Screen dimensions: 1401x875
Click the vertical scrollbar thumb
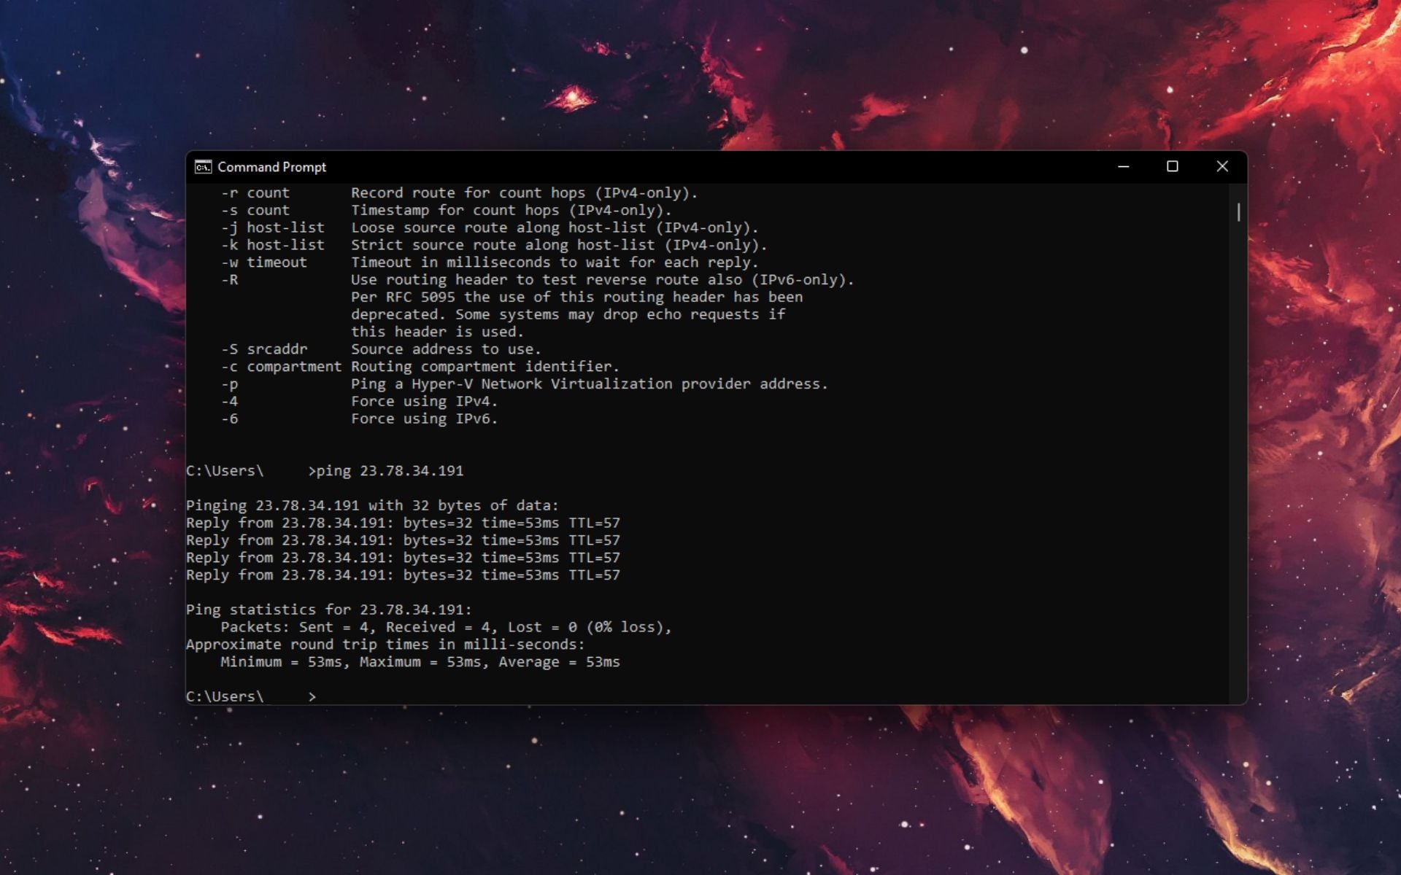click(x=1238, y=212)
